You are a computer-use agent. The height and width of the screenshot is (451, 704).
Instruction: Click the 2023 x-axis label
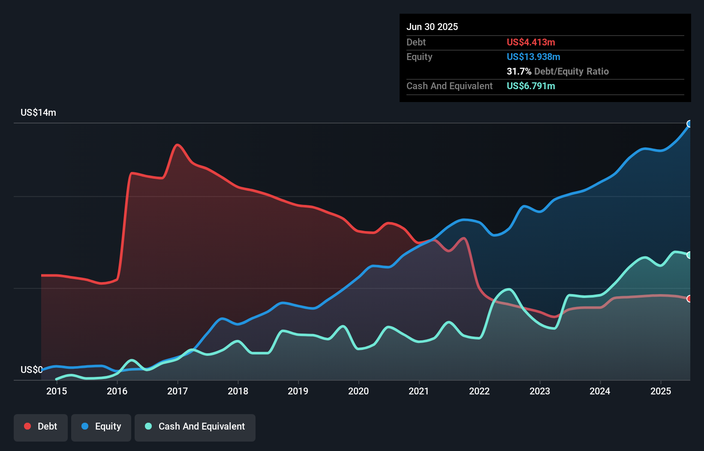click(x=540, y=391)
